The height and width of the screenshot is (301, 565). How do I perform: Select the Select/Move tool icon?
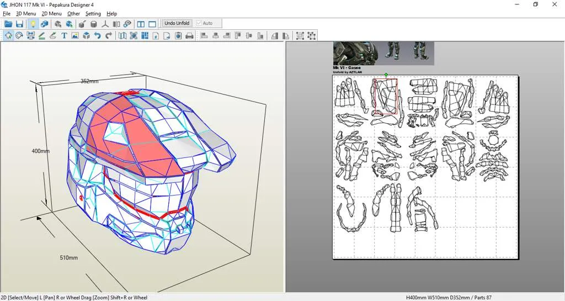coord(8,36)
